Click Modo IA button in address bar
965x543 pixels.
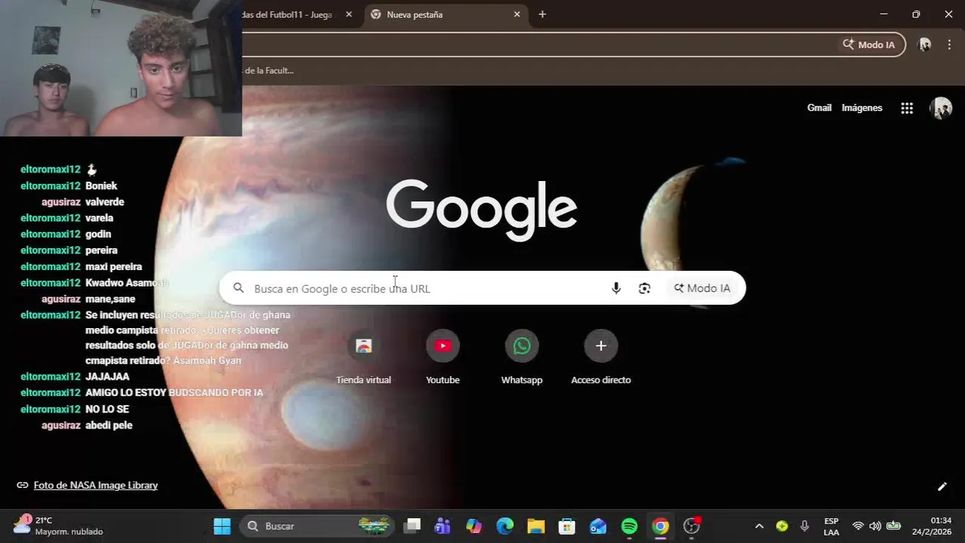point(869,44)
